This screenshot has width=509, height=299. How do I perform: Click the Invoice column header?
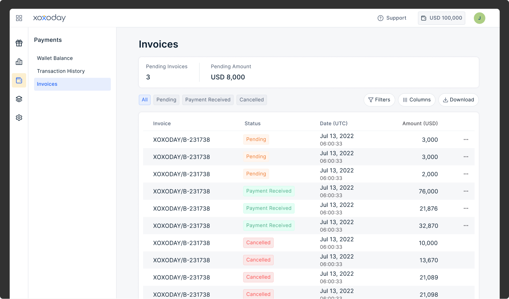click(x=162, y=123)
